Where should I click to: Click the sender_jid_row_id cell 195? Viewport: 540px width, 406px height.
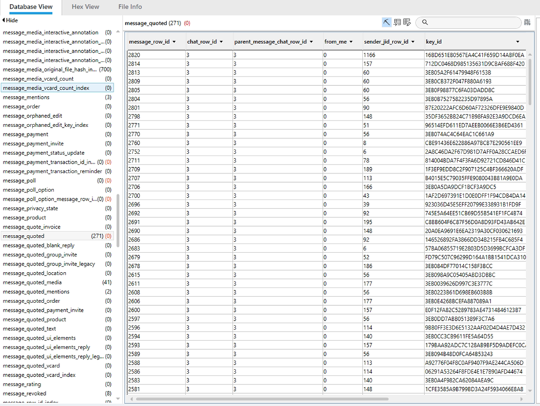tap(393, 222)
